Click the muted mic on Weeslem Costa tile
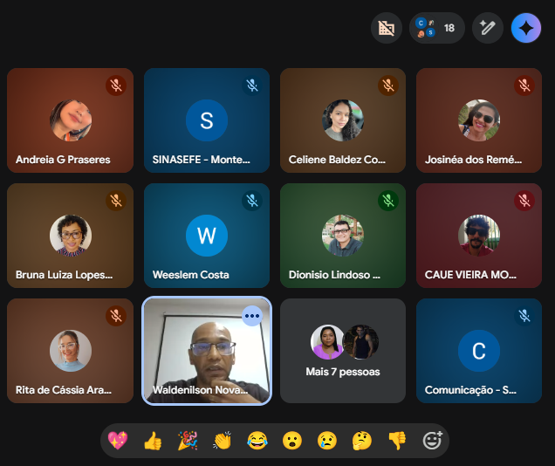555x466 pixels. [x=252, y=201]
